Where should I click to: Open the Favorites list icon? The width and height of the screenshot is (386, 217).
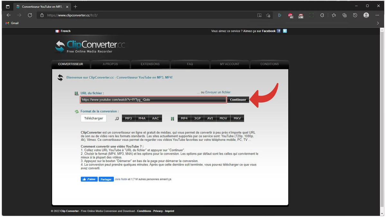(x=334, y=15)
